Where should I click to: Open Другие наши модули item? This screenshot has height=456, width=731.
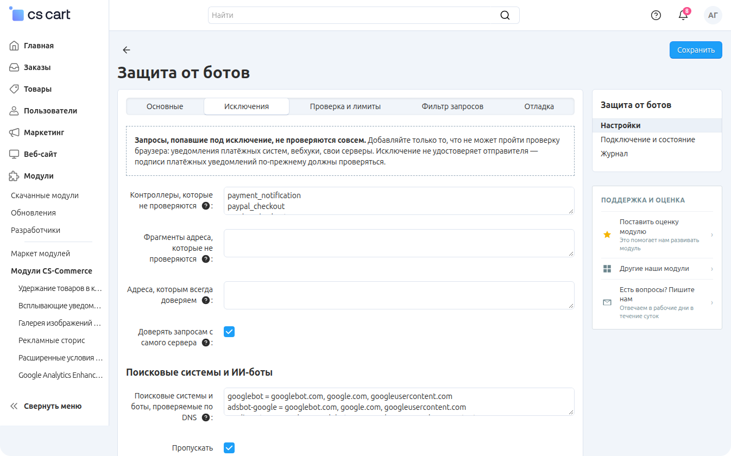(x=657, y=269)
